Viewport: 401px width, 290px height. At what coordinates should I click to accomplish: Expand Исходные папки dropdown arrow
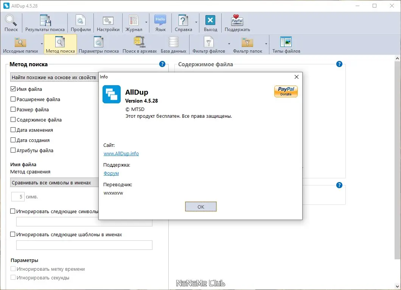click(x=42, y=44)
